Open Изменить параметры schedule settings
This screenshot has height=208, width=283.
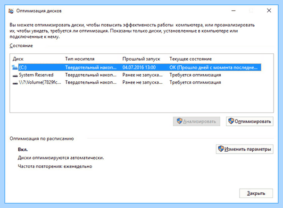coord(244,149)
